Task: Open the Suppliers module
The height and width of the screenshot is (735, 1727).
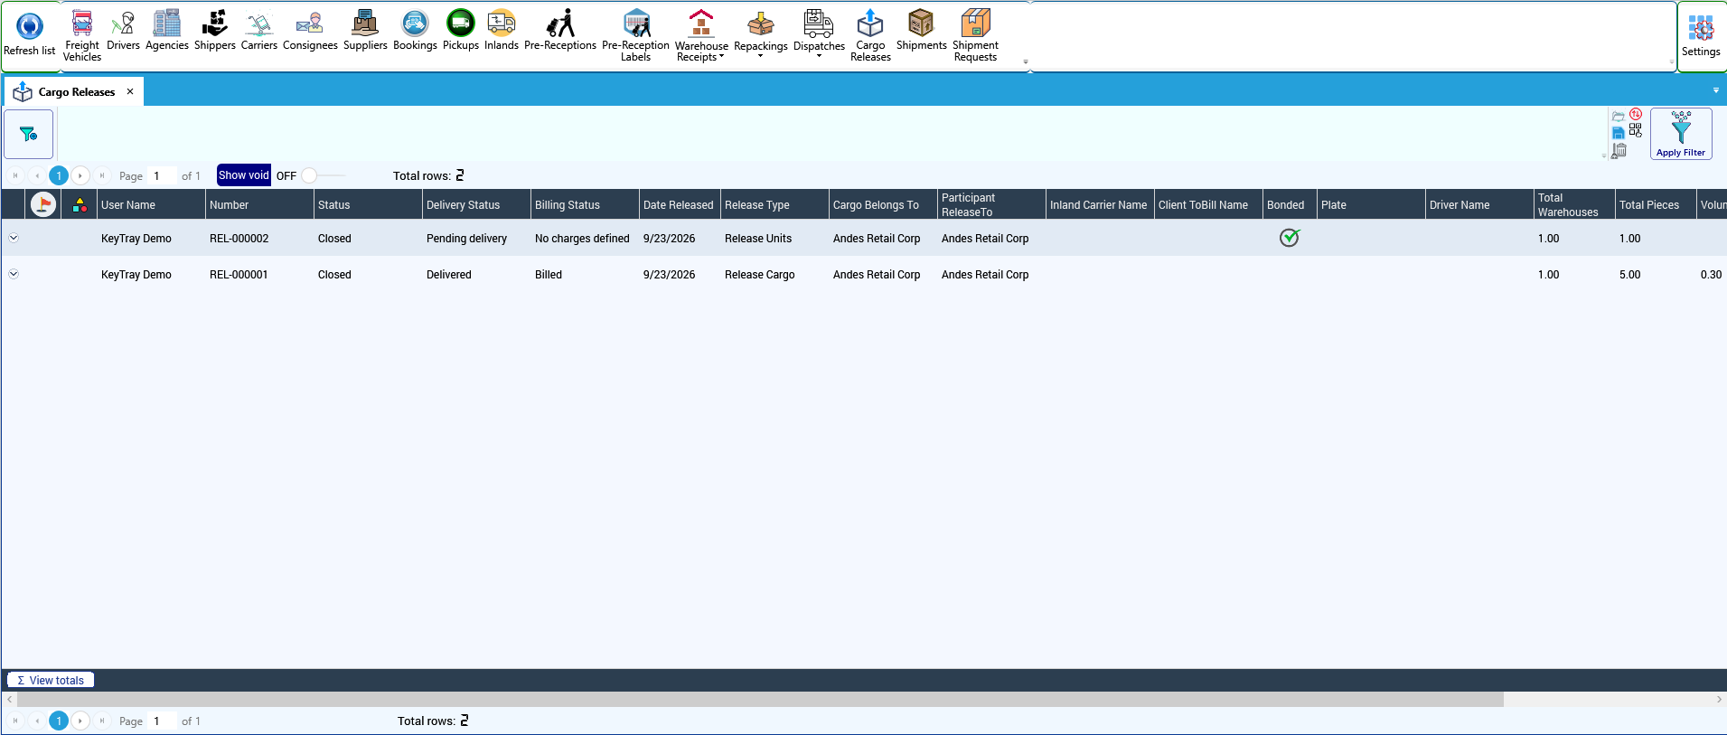Action: [x=365, y=30]
